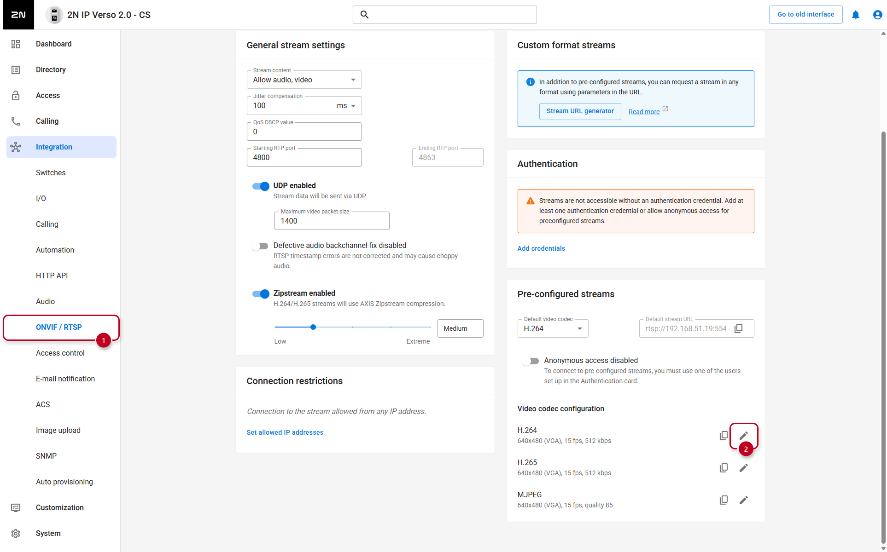Open the user account icon
The image size is (887, 552).
tap(877, 15)
